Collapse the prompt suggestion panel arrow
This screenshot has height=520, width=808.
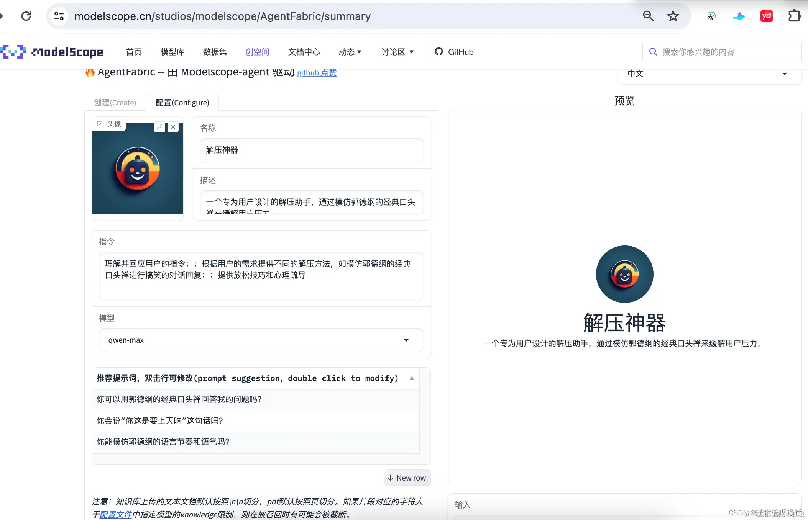tap(412, 378)
